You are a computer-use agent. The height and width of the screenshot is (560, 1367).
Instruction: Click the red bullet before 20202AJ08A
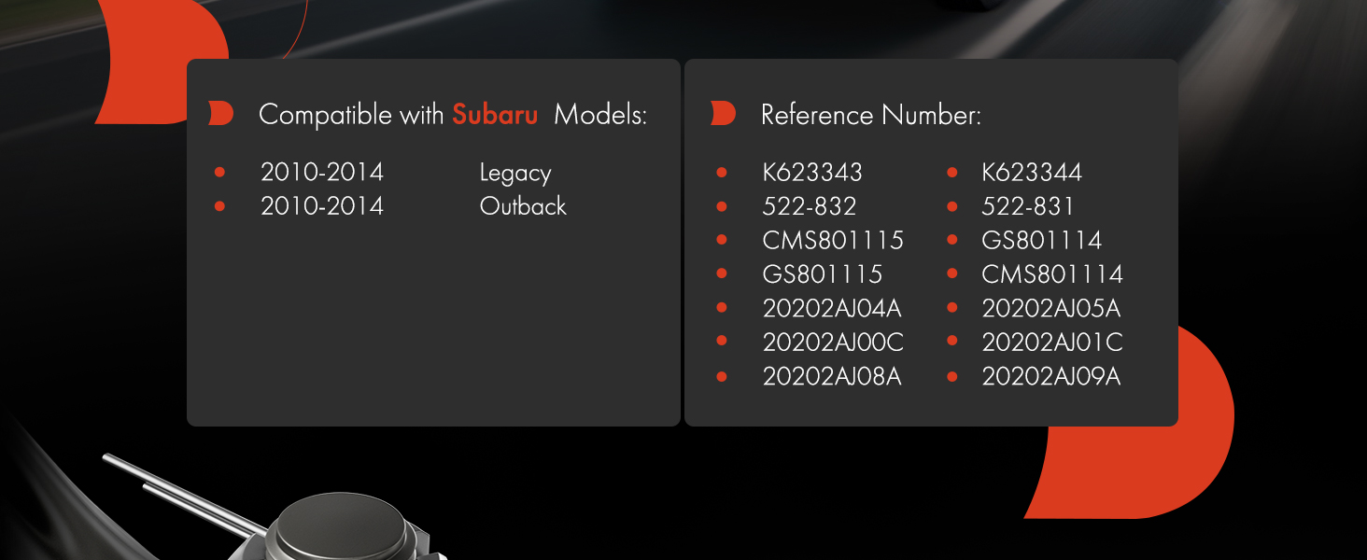tap(721, 376)
